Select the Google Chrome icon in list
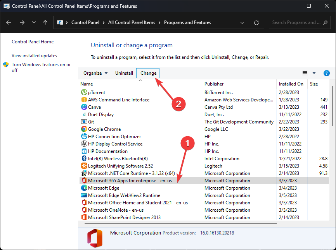Screen dimensions: 336x250 coord(84,129)
